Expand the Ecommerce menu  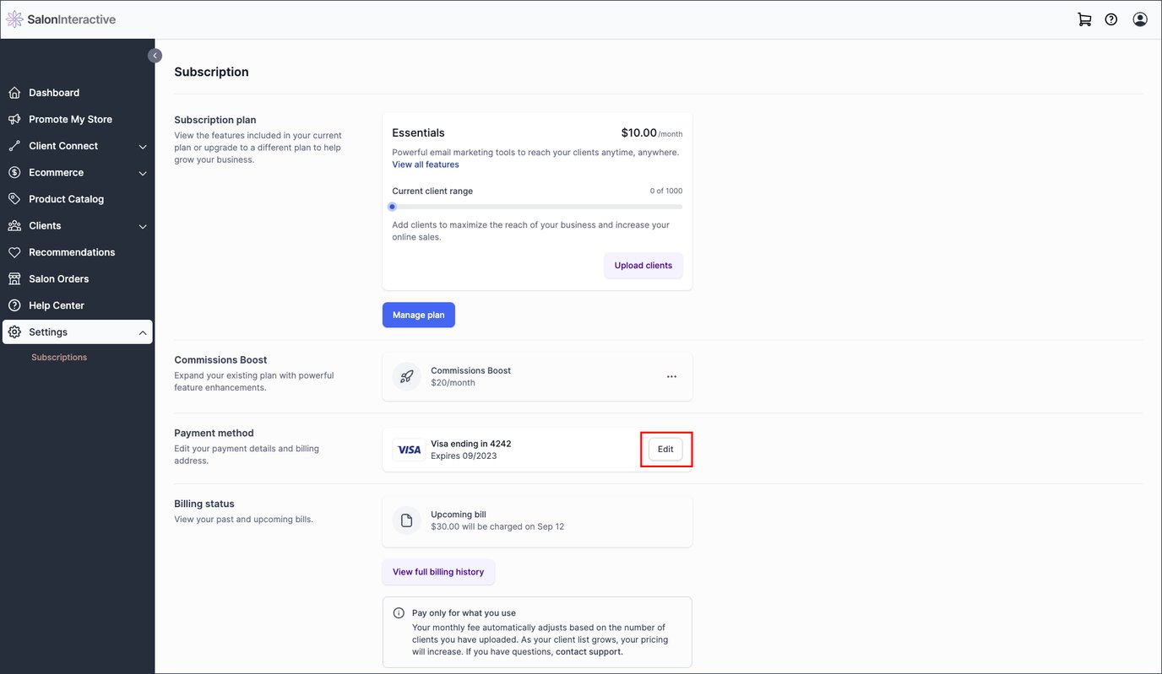(142, 172)
